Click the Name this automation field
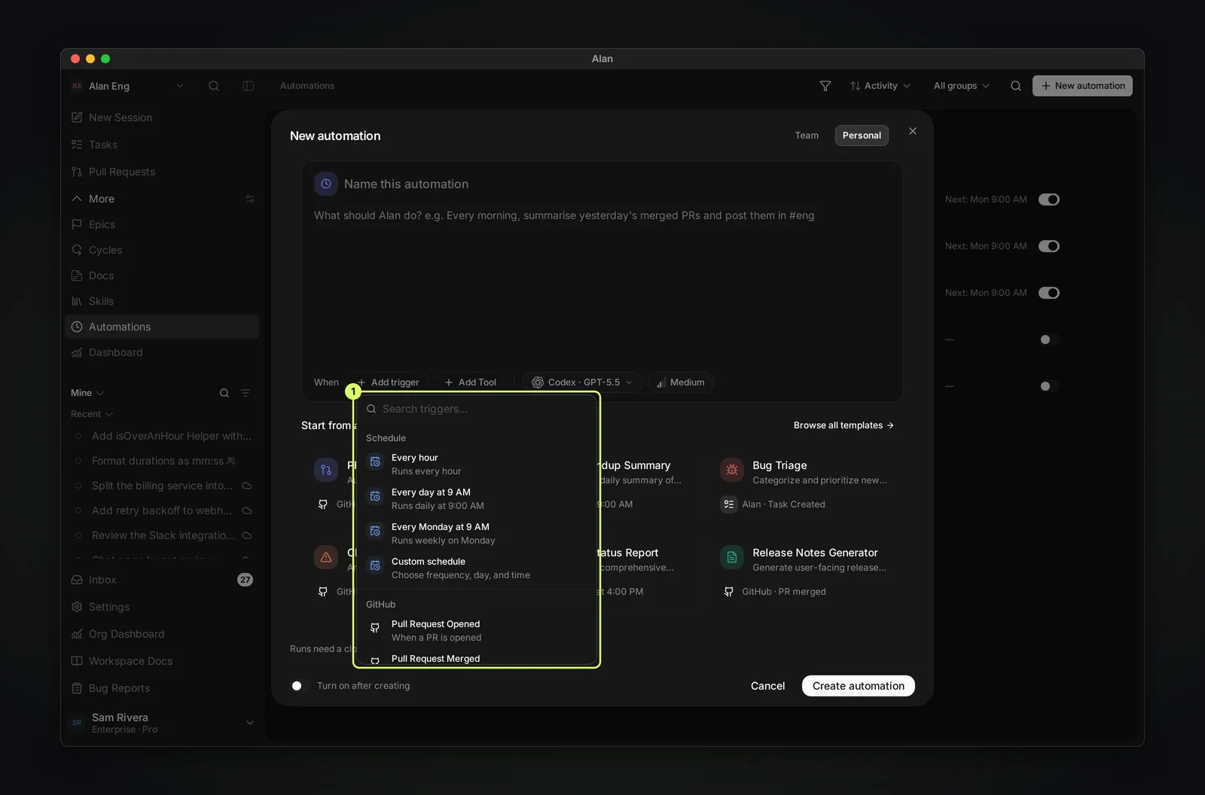Image resolution: width=1205 pixels, height=795 pixels. pyautogui.click(x=406, y=184)
